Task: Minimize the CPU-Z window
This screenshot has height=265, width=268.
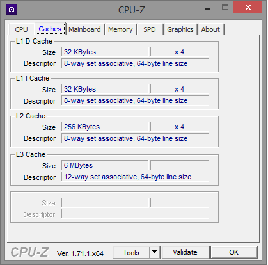Action: tap(208, 8)
